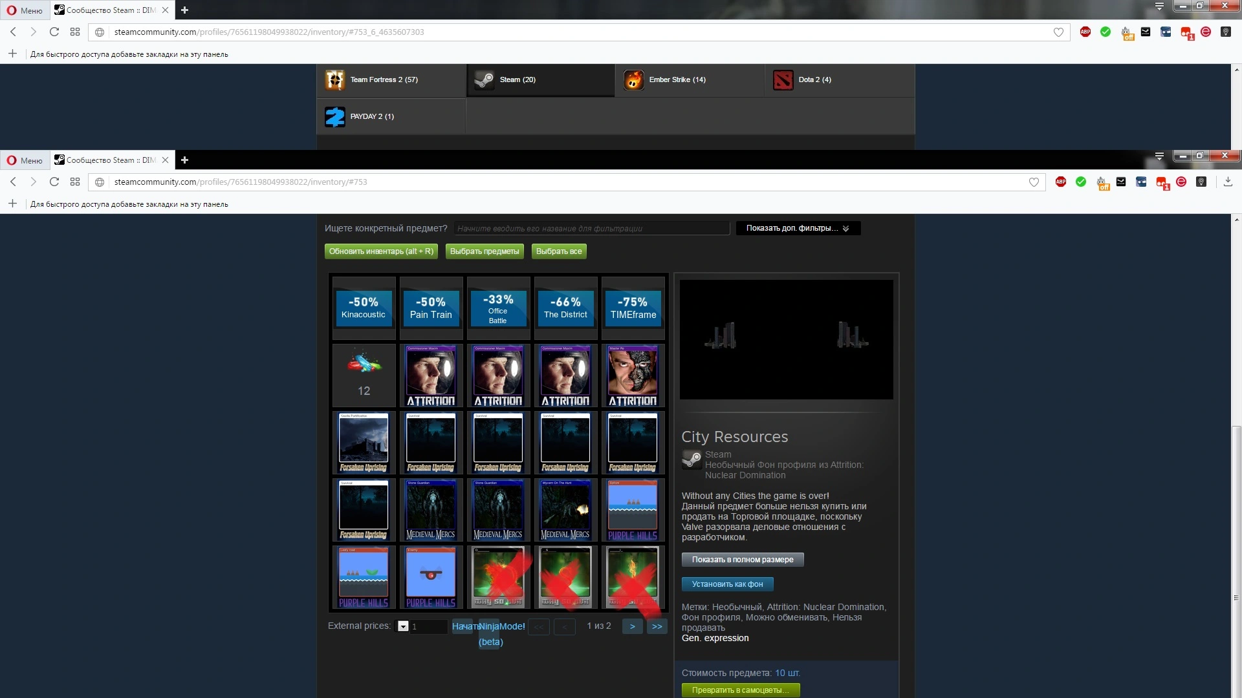1242x698 pixels.
Task: Open downloads icon in lower window toolbar
Action: point(1228,182)
